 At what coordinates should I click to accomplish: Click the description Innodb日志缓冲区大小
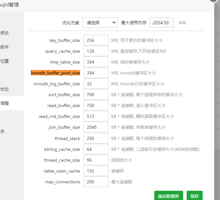(x=142, y=84)
